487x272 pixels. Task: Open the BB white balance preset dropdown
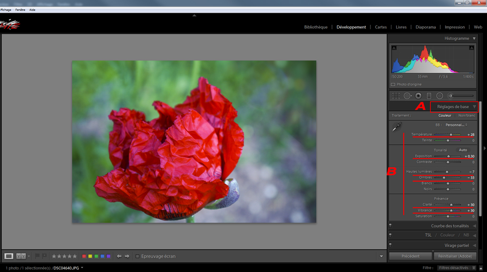(x=456, y=125)
